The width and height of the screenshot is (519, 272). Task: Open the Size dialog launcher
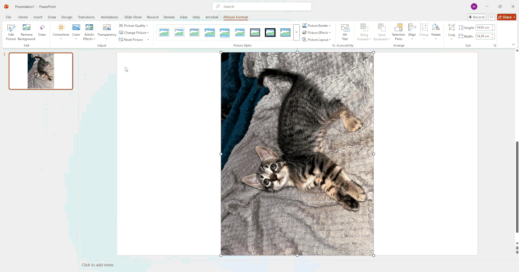tap(495, 45)
